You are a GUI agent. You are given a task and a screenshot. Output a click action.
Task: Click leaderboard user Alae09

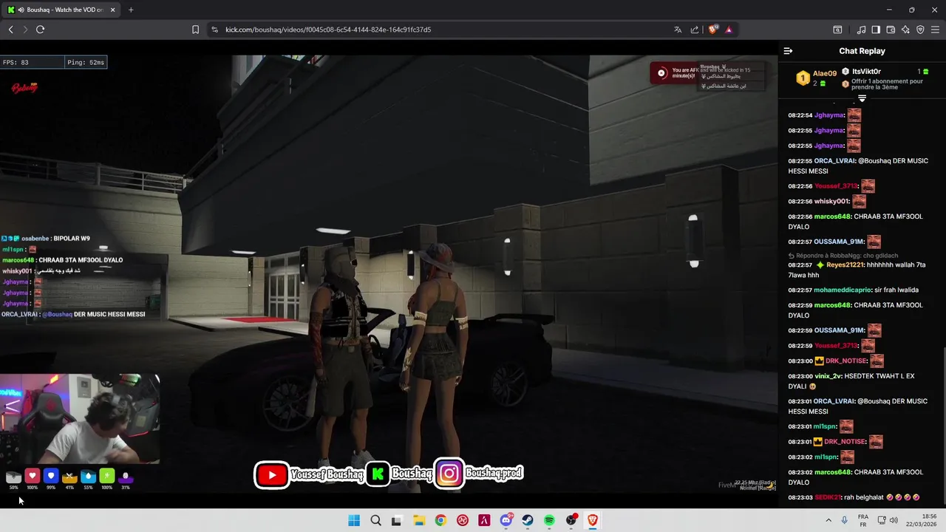click(825, 73)
